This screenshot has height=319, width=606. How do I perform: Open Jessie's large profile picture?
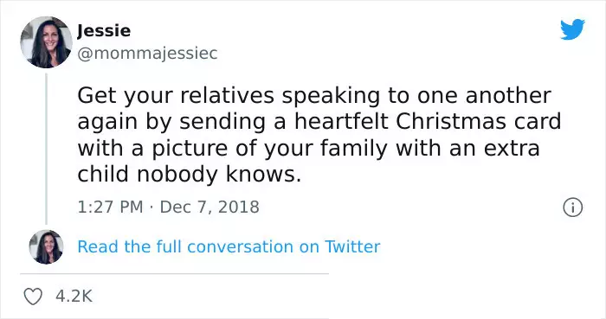pos(47,42)
